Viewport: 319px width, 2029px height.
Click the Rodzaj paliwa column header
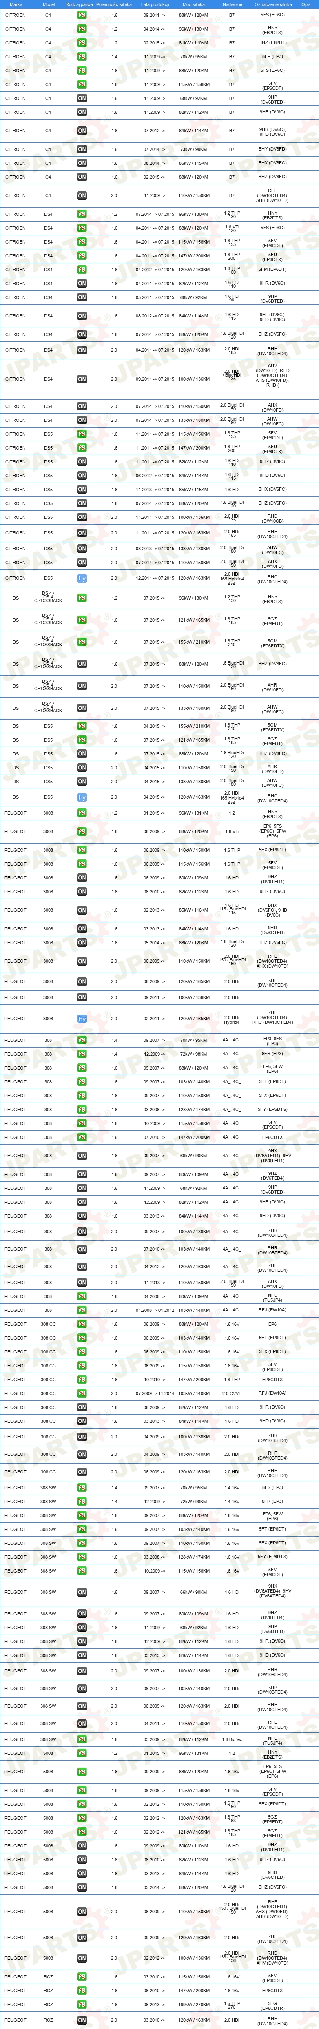(x=80, y=4)
